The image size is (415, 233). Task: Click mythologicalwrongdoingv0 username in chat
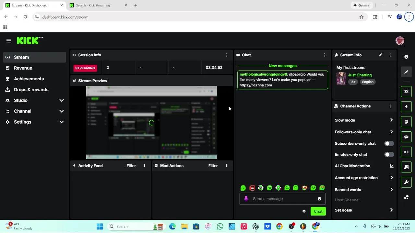[x=263, y=74]
